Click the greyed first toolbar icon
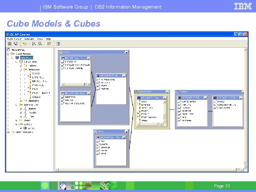The height and width of the screenshot is (192, 256). [10, 44]
